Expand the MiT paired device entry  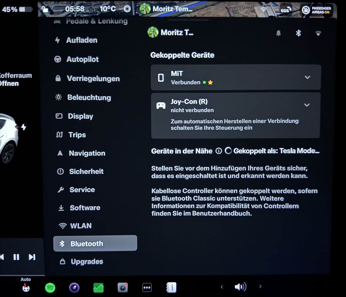pos(307,77)
